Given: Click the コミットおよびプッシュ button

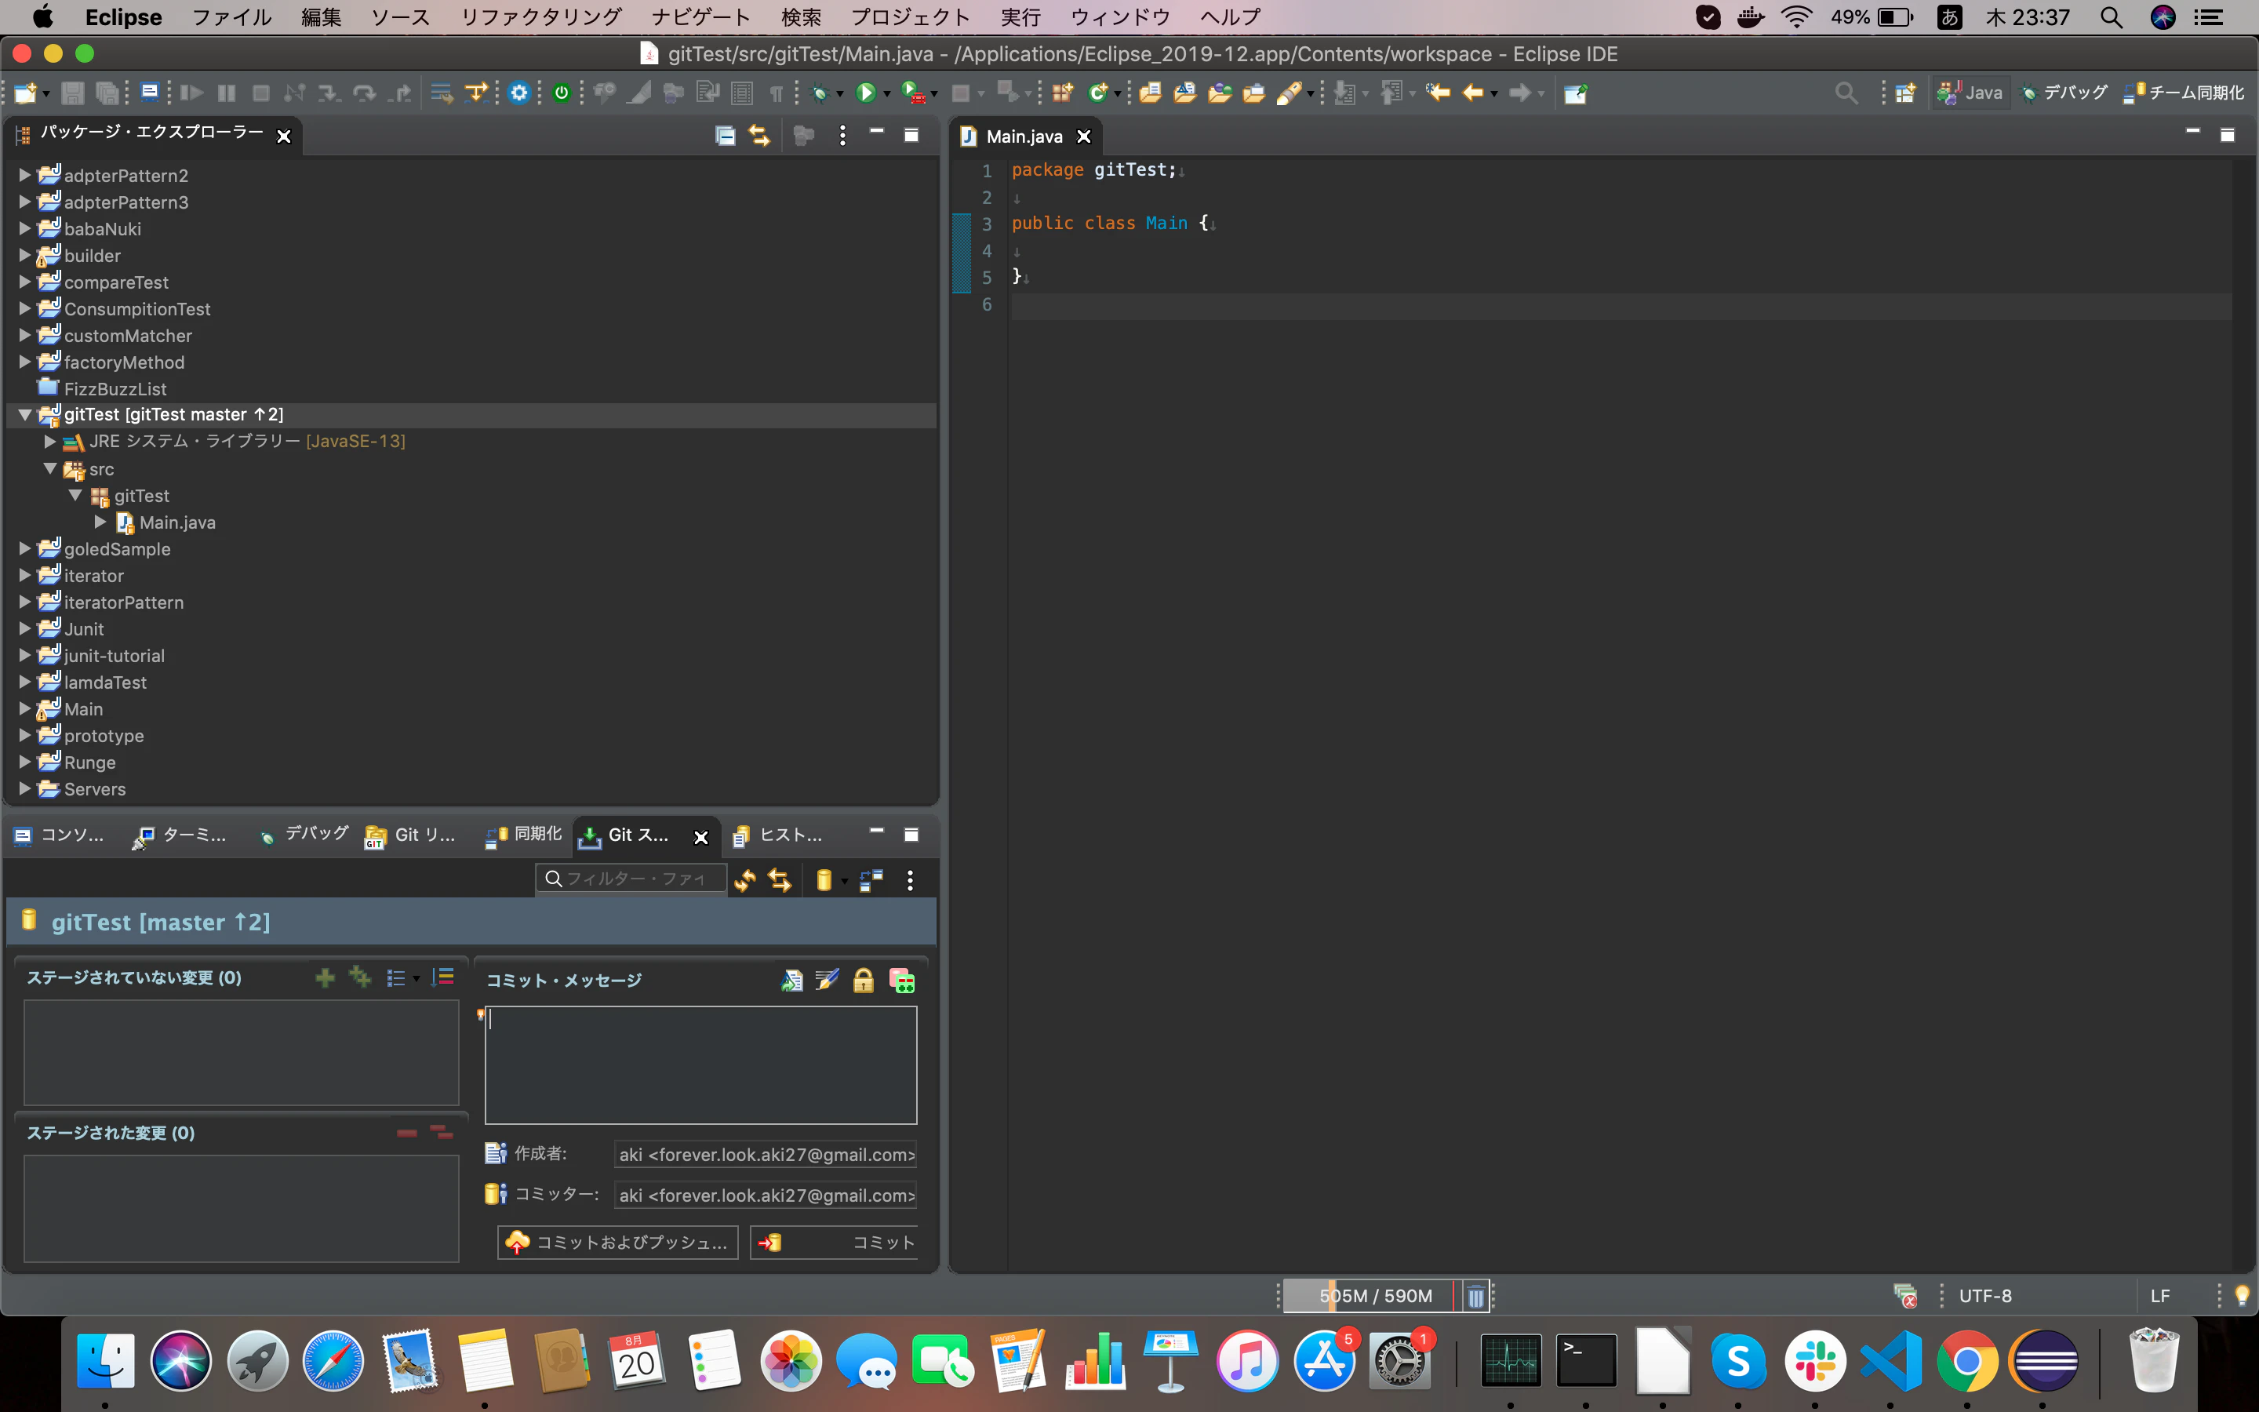Looking at the screenshot, I should coord(618,1242).
